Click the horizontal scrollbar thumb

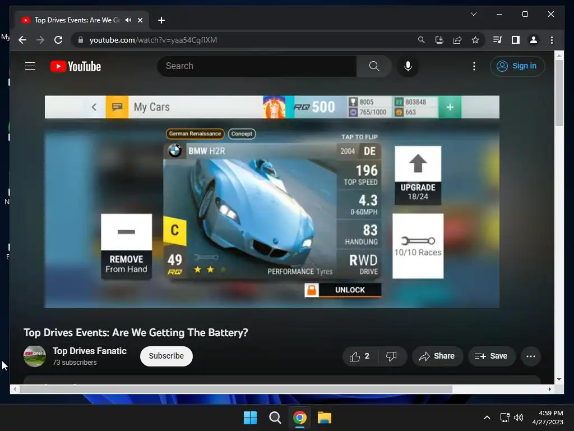click(236, 389)
